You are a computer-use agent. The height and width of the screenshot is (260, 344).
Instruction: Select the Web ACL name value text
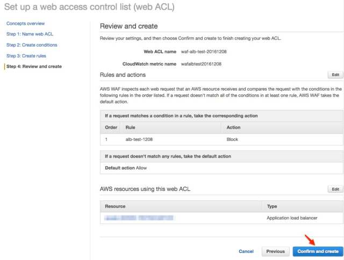204,51
